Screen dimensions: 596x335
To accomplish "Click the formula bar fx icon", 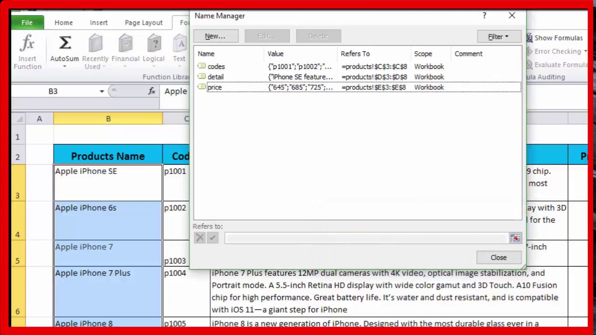I will [x=152, y=91].
